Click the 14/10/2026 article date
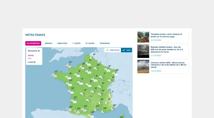The width and height of the screenshot is (214, 118). click(x=156, y=71)
